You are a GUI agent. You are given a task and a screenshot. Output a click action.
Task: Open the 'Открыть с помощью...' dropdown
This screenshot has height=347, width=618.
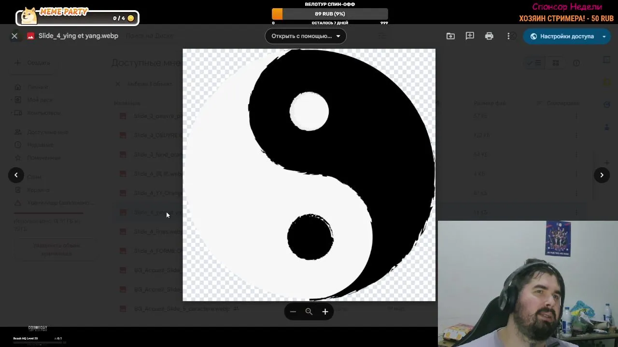306,36
